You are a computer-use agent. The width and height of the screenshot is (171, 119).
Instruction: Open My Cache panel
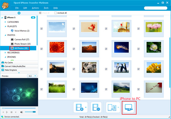[19, 63]
